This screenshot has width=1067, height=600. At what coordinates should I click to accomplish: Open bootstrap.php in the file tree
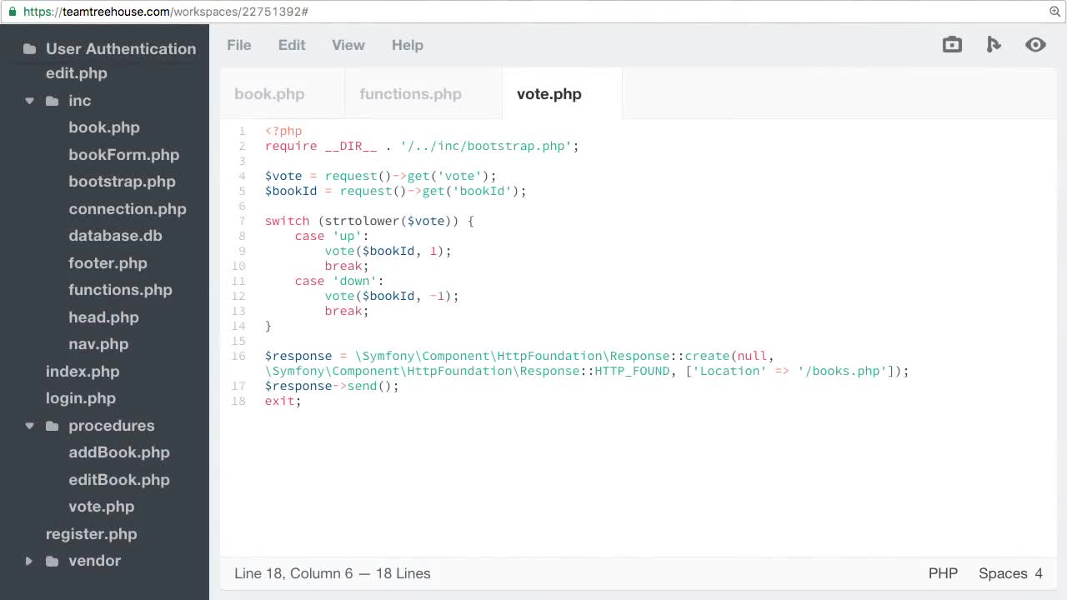pyautogui.click(x=122, y=182)
